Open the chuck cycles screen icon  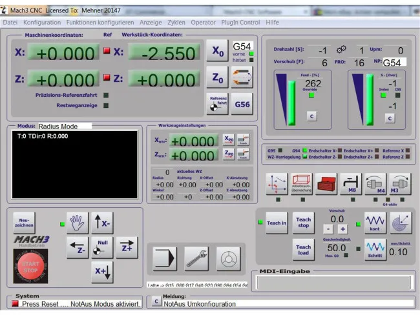tap(229, 259)
